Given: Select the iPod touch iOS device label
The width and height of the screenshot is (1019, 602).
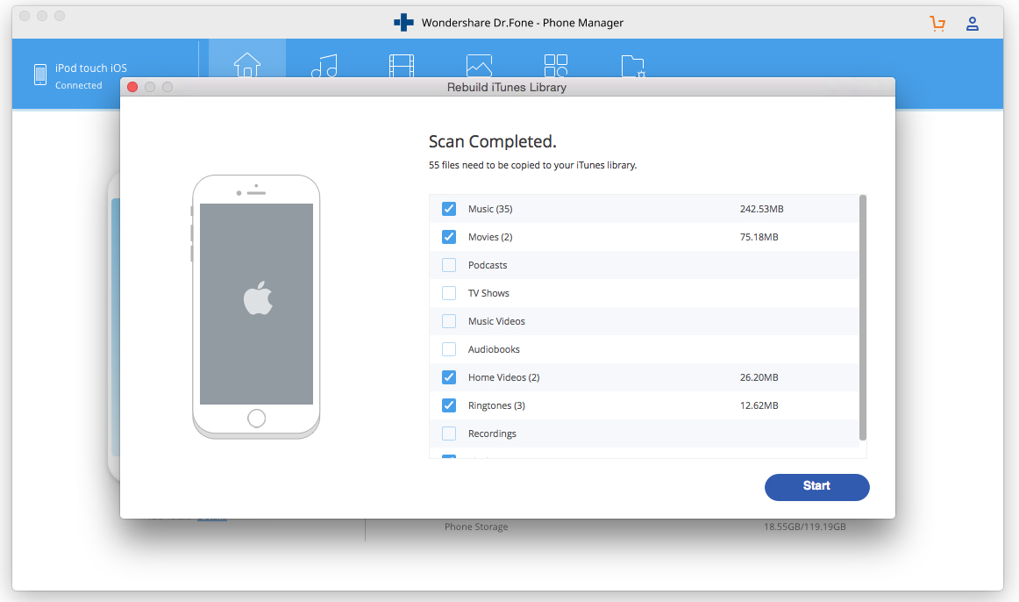Looking at the screenshot, I should (91, 68).
